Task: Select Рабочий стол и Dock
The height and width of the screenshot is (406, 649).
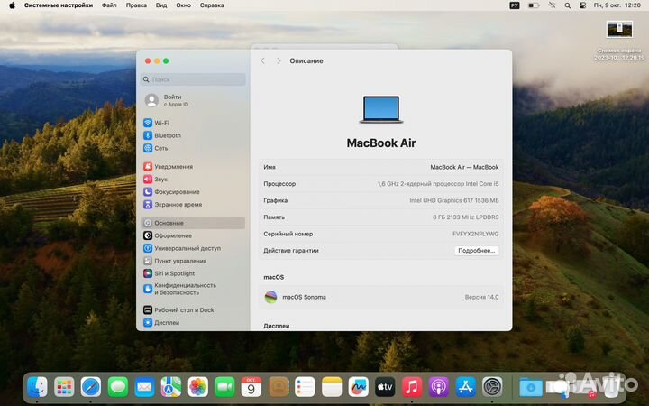Action: 178,309
